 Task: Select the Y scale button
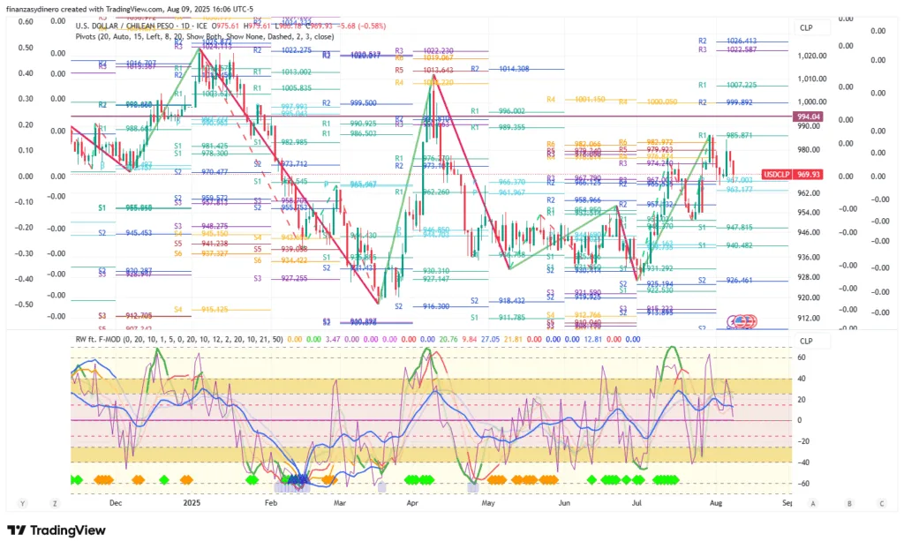(x=22, y=503)
